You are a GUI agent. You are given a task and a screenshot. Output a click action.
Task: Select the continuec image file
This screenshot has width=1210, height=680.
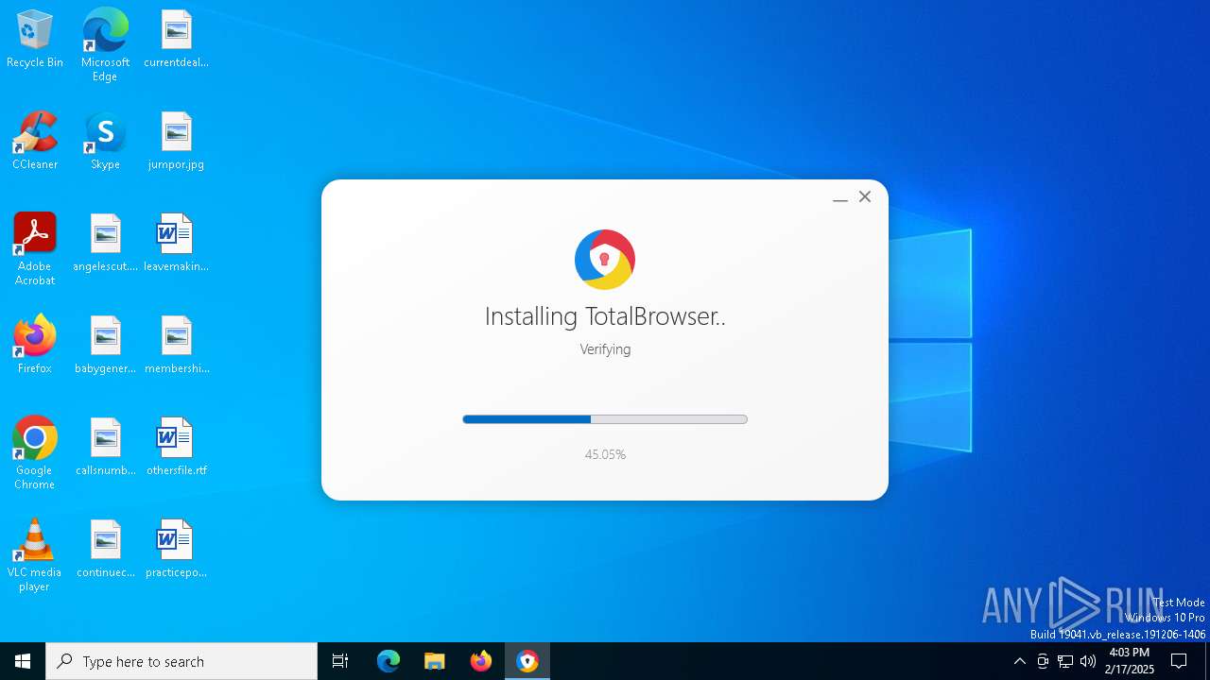pyautogui.click(x=105, y=550)
